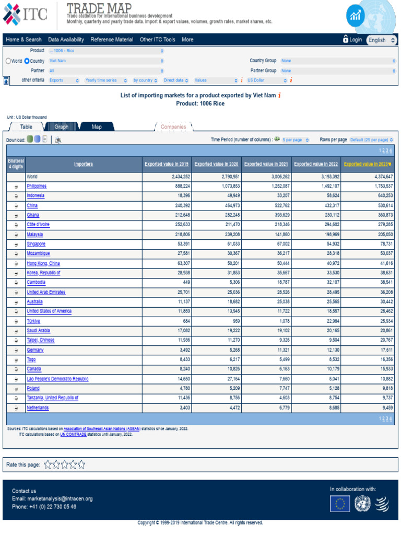Open the Côte d'Ivoire importer link
The height and width of the screenshot is (535, 401).
point(38,225)
